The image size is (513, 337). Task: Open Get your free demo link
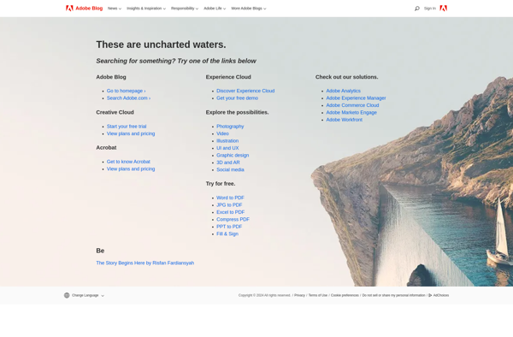click(x=237, y=98)
